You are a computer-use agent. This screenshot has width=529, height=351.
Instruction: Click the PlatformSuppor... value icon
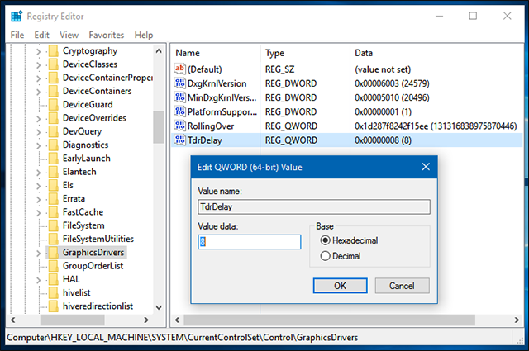tap(180, 111)
